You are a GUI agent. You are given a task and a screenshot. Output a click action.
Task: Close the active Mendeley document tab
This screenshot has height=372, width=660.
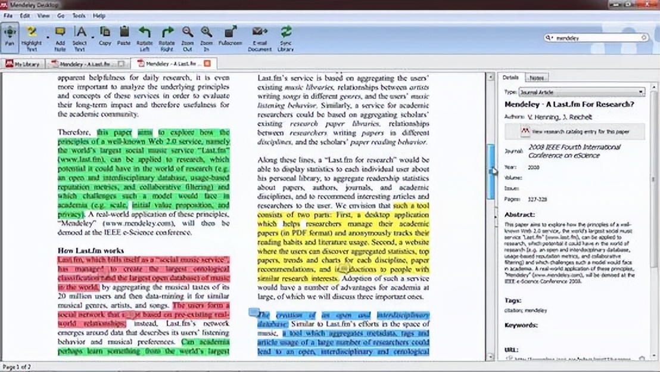pos(207,63)
